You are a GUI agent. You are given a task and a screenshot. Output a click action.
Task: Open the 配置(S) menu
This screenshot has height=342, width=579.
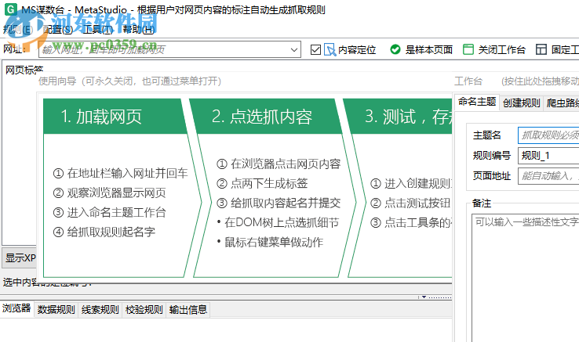tap(57, 30)
